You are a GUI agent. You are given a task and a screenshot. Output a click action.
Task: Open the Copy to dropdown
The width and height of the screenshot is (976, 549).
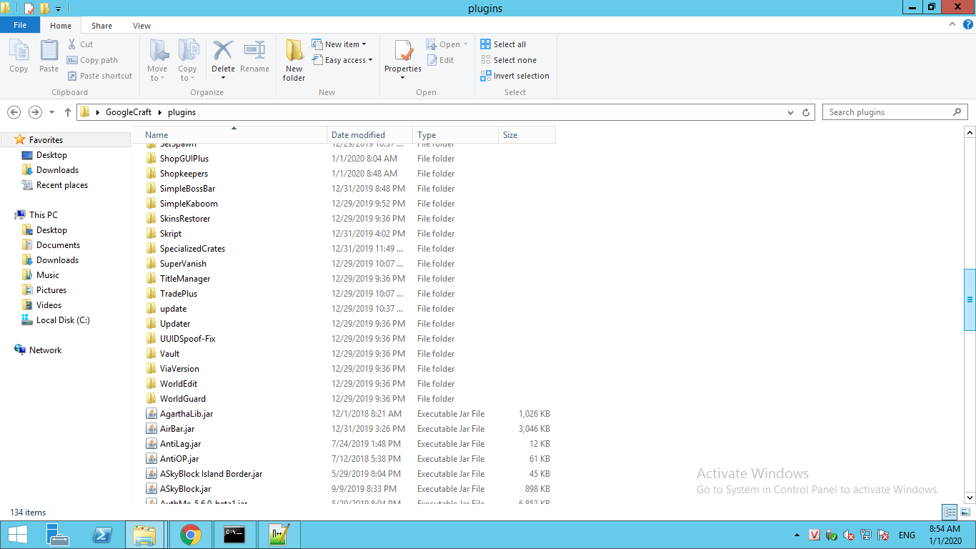[x=188, y=60]
